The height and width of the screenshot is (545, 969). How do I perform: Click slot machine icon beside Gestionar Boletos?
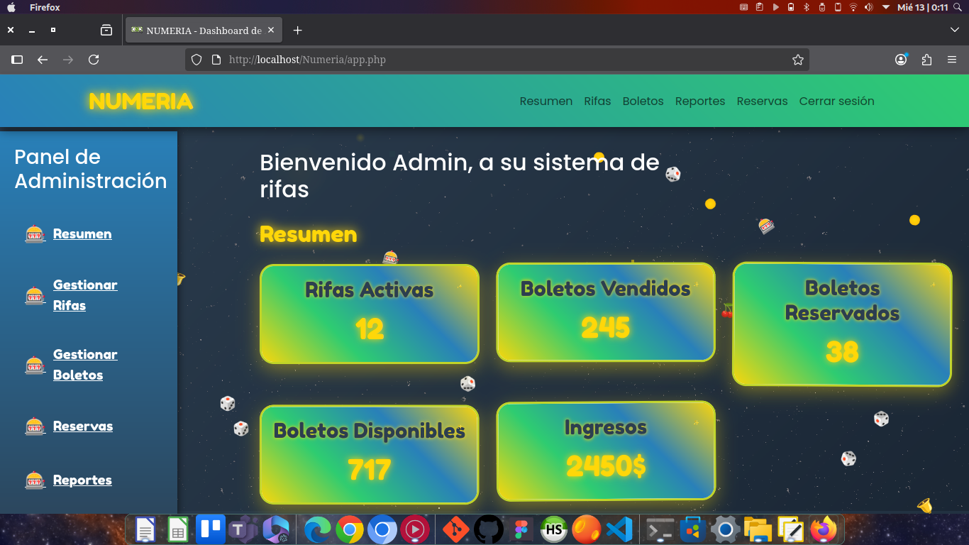coord(35,365)
